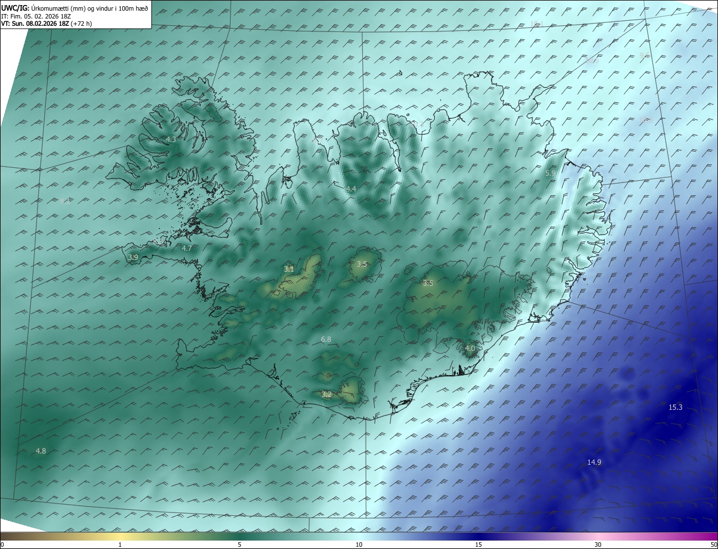Click the 10 tick on the color scale
The width and height of the screenshot is (718, 549).
(x=359, y=545)
